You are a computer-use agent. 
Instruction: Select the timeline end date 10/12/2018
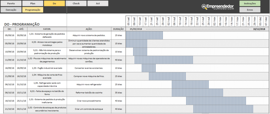point(259,29)
